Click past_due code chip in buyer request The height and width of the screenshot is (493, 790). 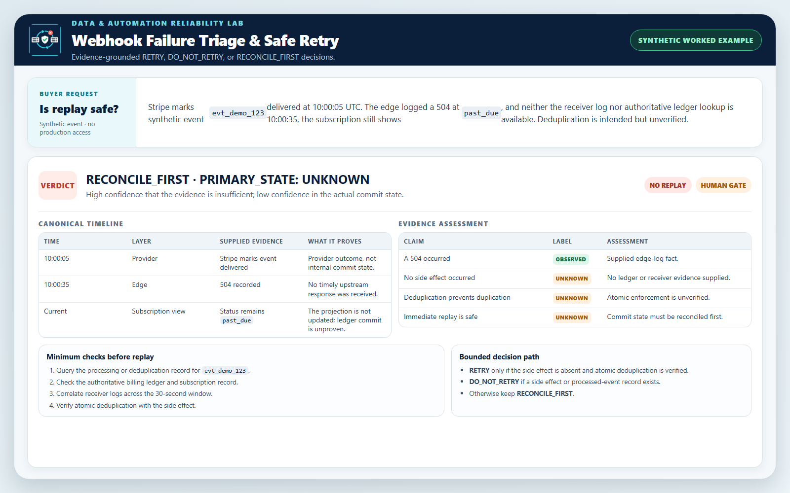481,113
